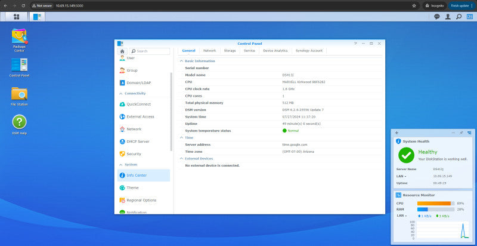The height and width of the screenshot is (246, 477).
Task: Add a widget with the plus icon
Action: coord(397,133)
